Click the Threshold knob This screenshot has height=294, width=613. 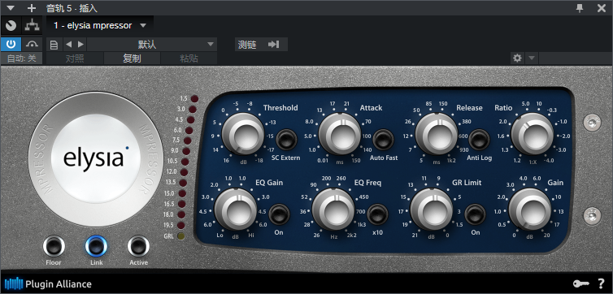(x=243, y=134)
